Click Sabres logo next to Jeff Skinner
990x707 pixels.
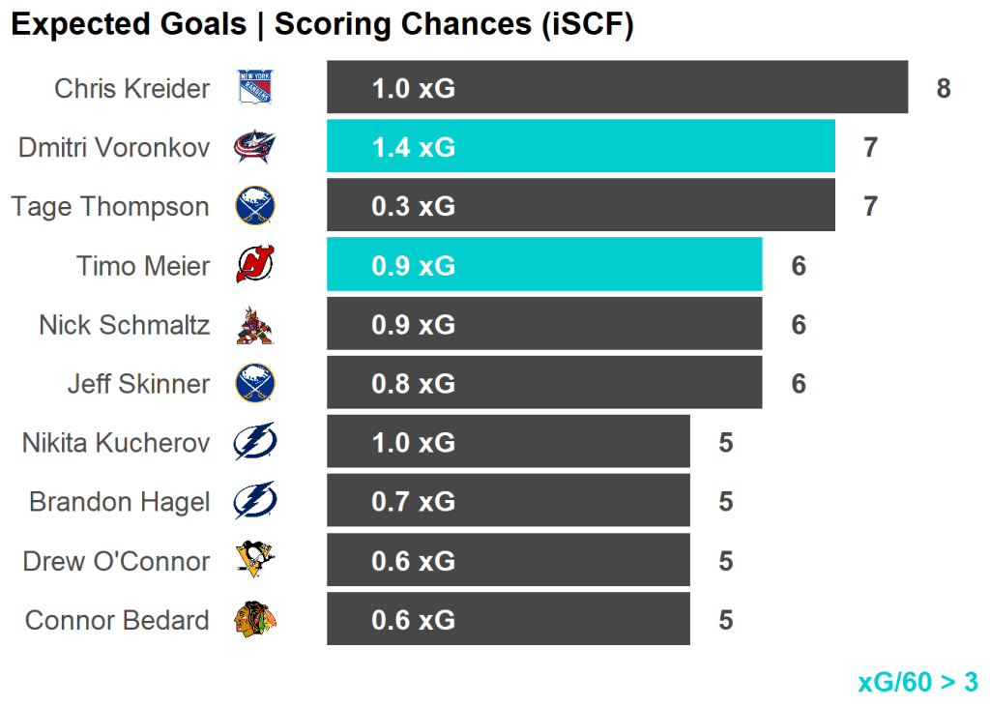pos(255,384)
